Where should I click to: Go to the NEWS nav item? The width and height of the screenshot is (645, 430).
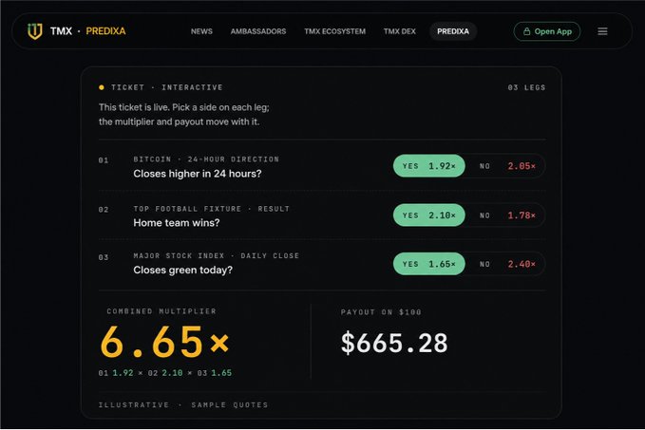point(201,31)
